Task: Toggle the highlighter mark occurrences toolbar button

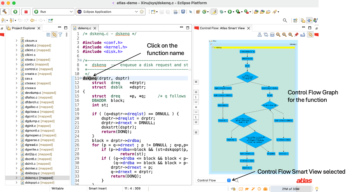Action: [213, 12]
